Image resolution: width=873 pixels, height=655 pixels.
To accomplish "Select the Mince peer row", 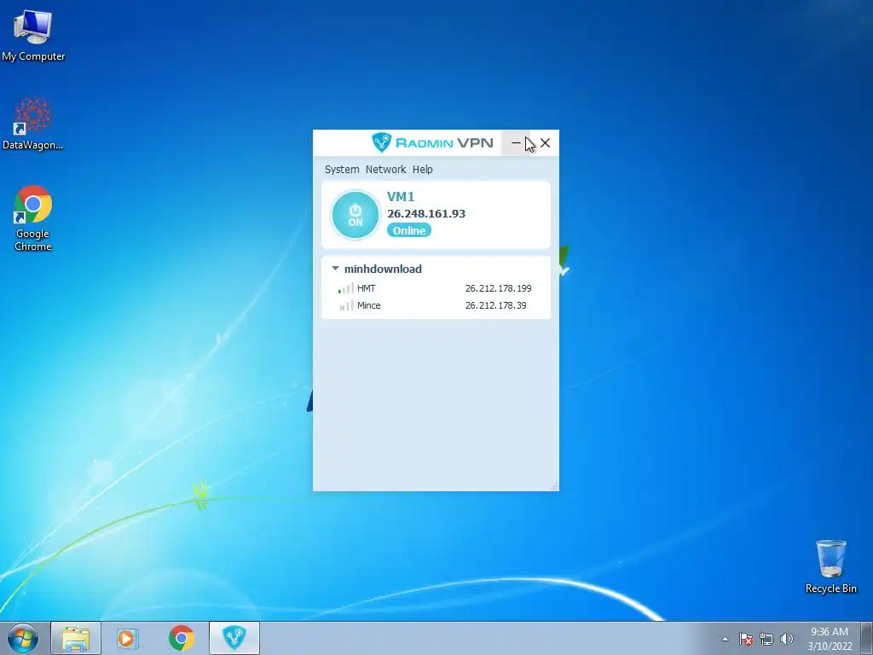I will click(x=436, y=305).
